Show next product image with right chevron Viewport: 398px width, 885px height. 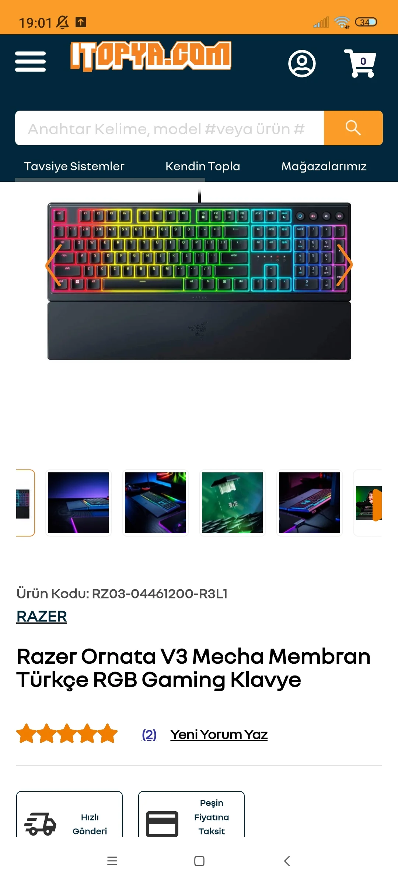pos(345,265)
